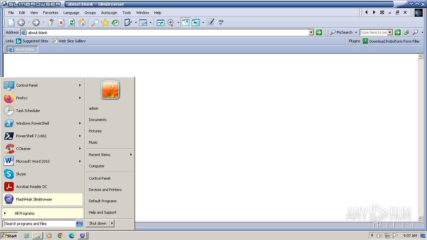Go forward with the Forward arrow button

pyautogui.click(x=36, y=22)
